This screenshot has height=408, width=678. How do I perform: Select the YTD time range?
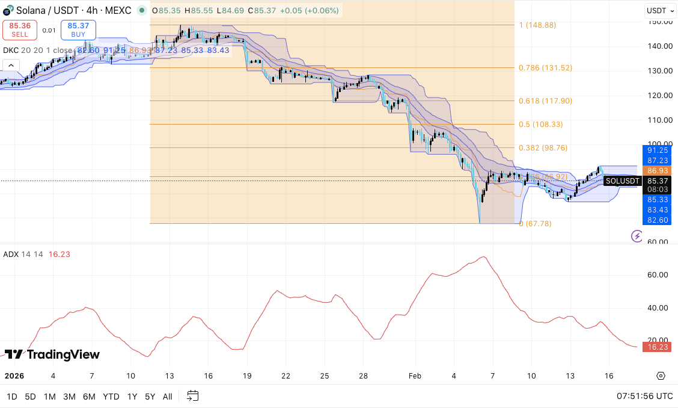point(111,397)
